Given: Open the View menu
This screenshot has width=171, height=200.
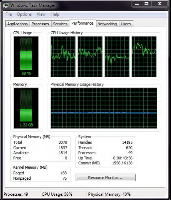Looking at the screenshot, I should 41,14.
